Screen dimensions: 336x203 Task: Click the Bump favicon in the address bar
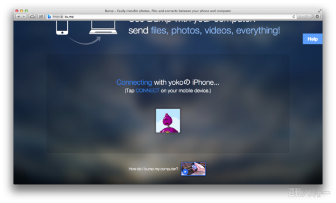tap(49, 16)
